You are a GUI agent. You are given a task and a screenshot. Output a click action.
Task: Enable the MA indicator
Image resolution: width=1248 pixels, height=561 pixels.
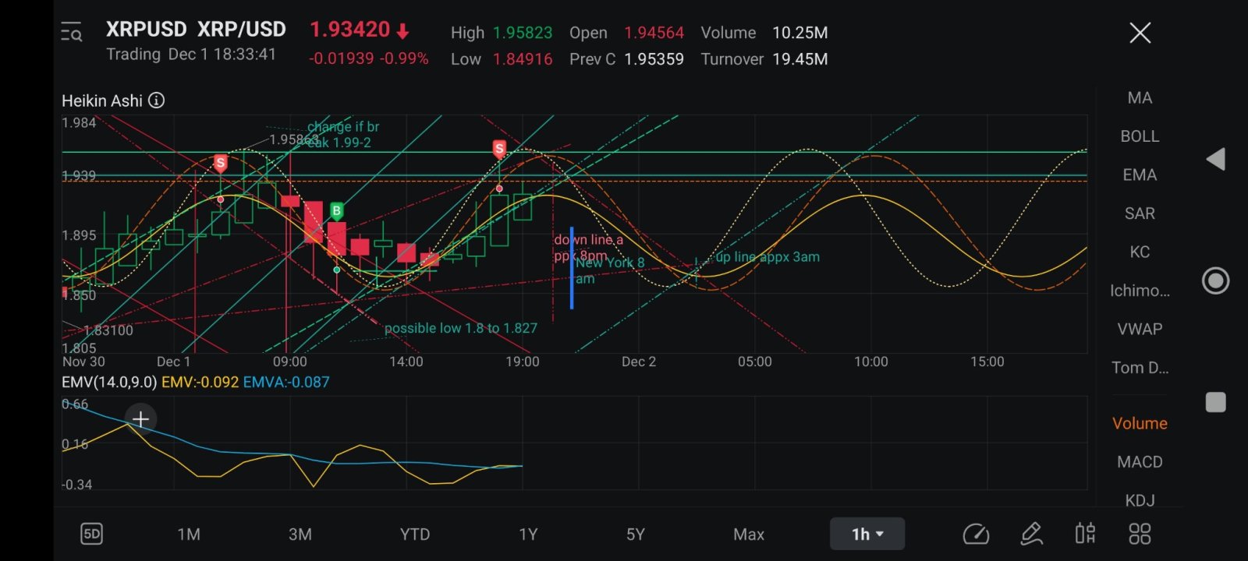pyautogui.click(x=1140, y=97)
